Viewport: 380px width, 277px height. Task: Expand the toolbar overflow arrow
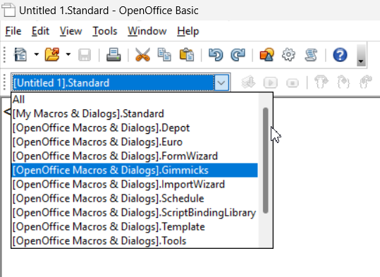[361, 55]
